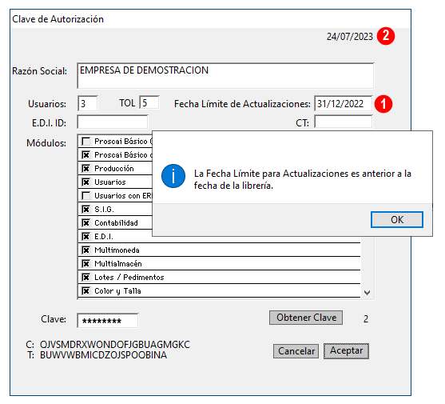Click the E.D.I. ID input field
Viewport: 445px width, 404px height.
113,122
